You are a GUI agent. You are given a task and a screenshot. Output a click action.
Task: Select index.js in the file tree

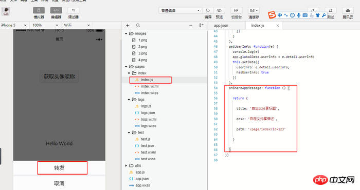pyautogui.click(x=147, y=80)
